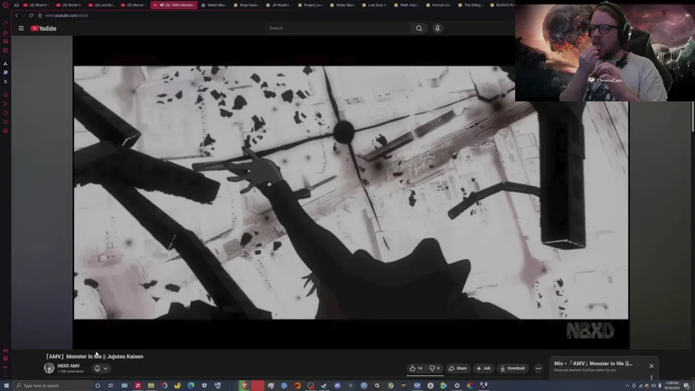Click the Mix '「AMV」Monster in Me' title
Viewport: 695px width, 391px height.
point(593,364)
